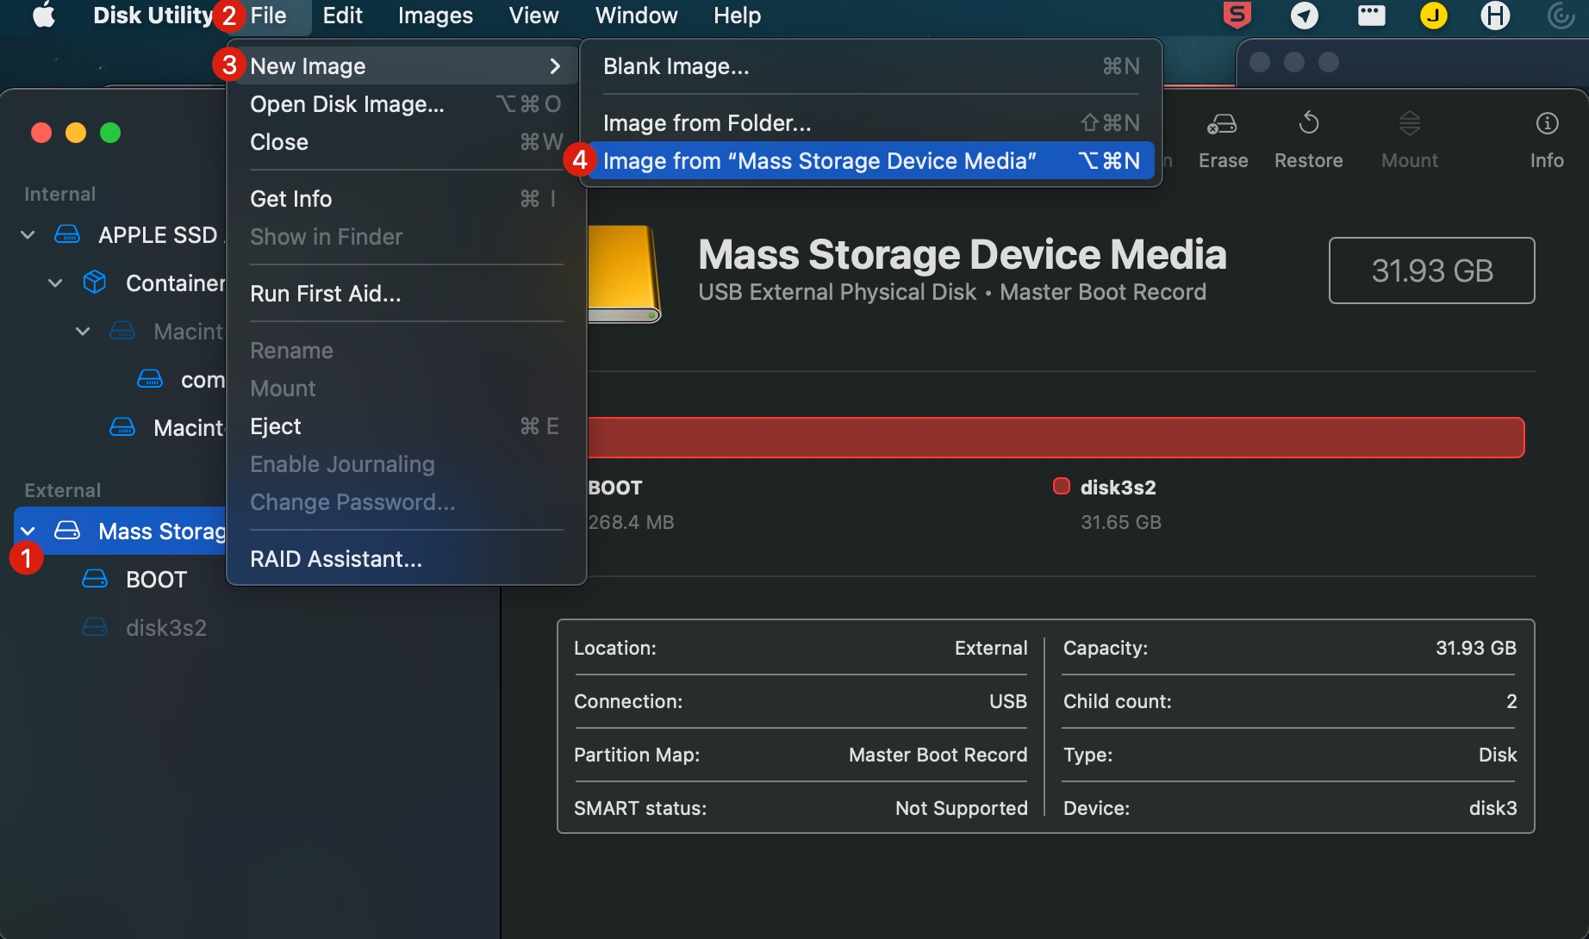Click the 31.93 GB capacity box
Image resolution: width=1589 pixels, height=939 pixels.
pos(1432,271)
